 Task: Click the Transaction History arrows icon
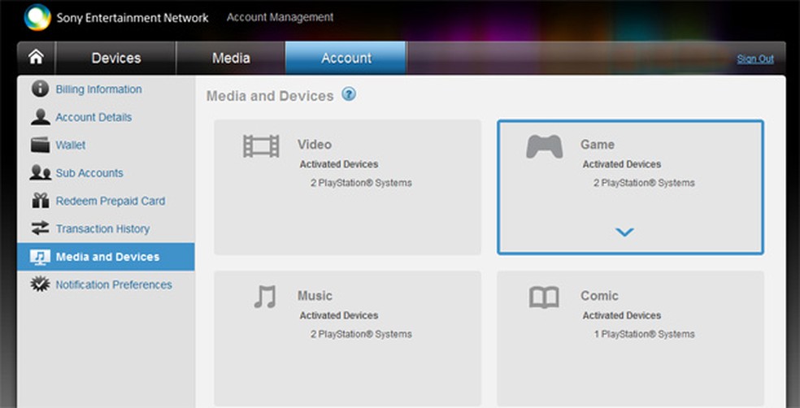[x=40, y=229]
